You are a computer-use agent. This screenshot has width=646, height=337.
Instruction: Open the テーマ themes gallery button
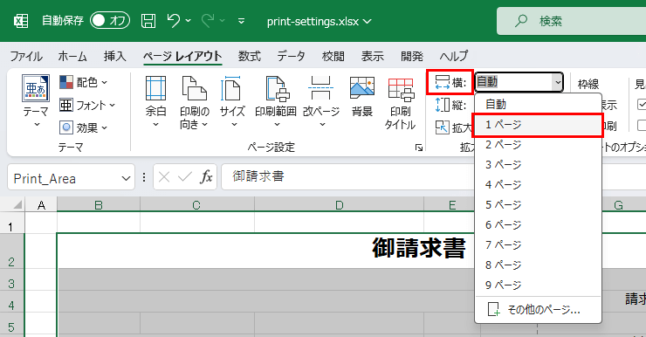click(36, 101)
